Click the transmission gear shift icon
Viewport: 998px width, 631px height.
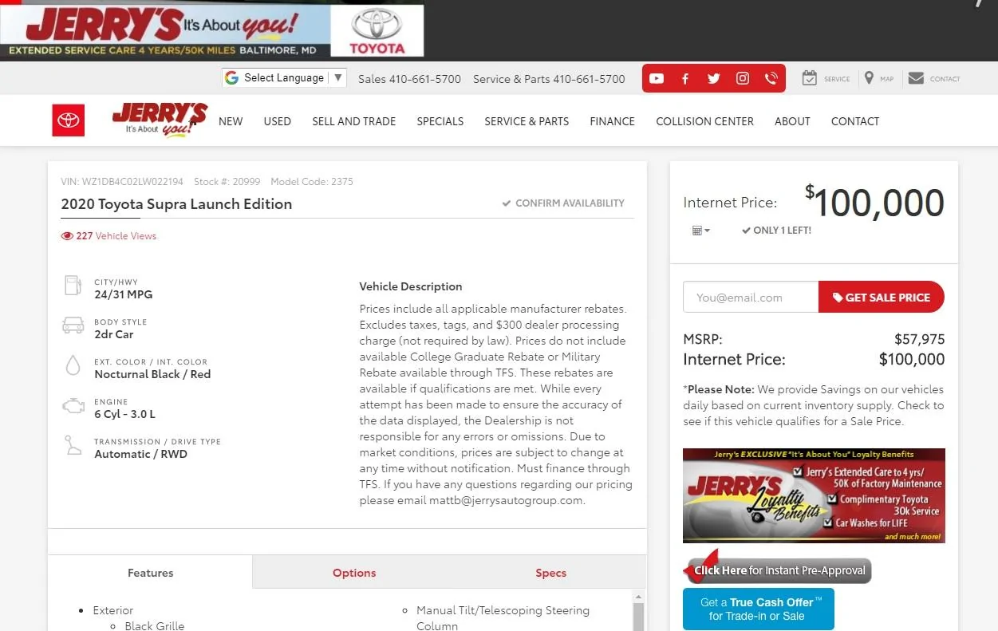(73, 446)
